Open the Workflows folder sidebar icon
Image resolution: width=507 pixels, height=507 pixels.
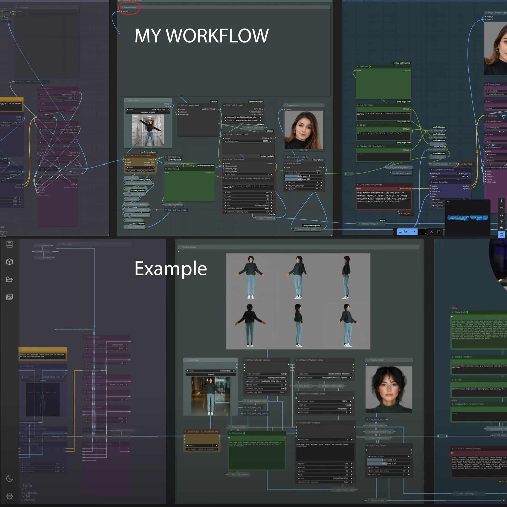pos(10,279)
